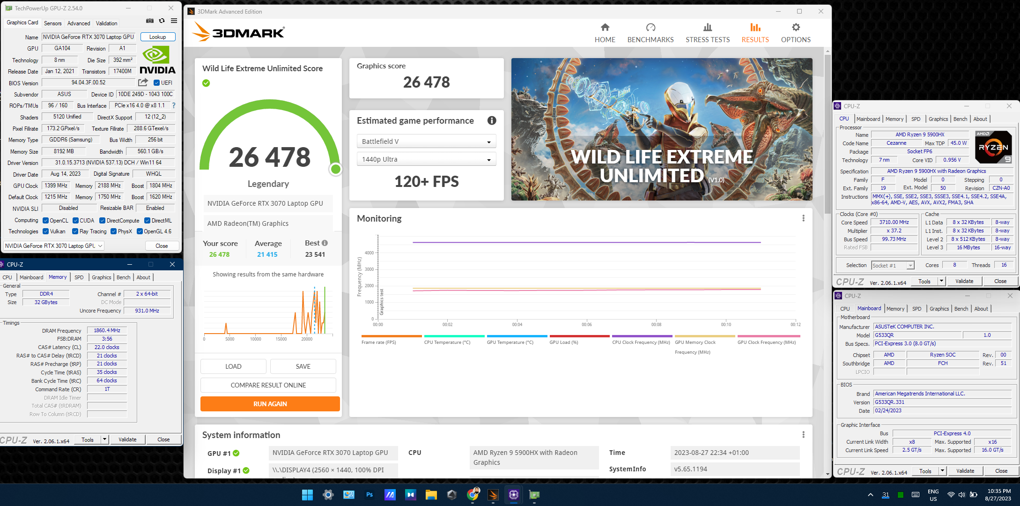The width and height of the screenshot is (1020, 506).
Task: Click the 3DMark vertical scrollbar
Action: (828, 134)
